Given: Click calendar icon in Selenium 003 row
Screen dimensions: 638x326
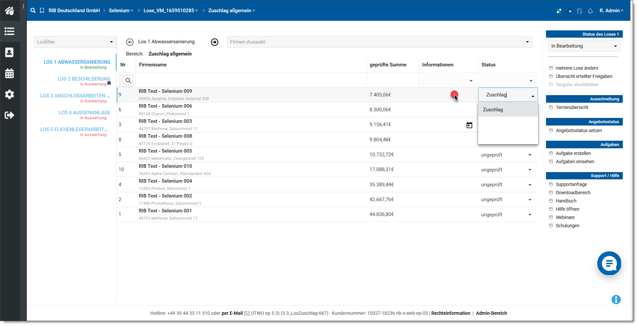Looking at the screenshot, I should pos(469,125).
